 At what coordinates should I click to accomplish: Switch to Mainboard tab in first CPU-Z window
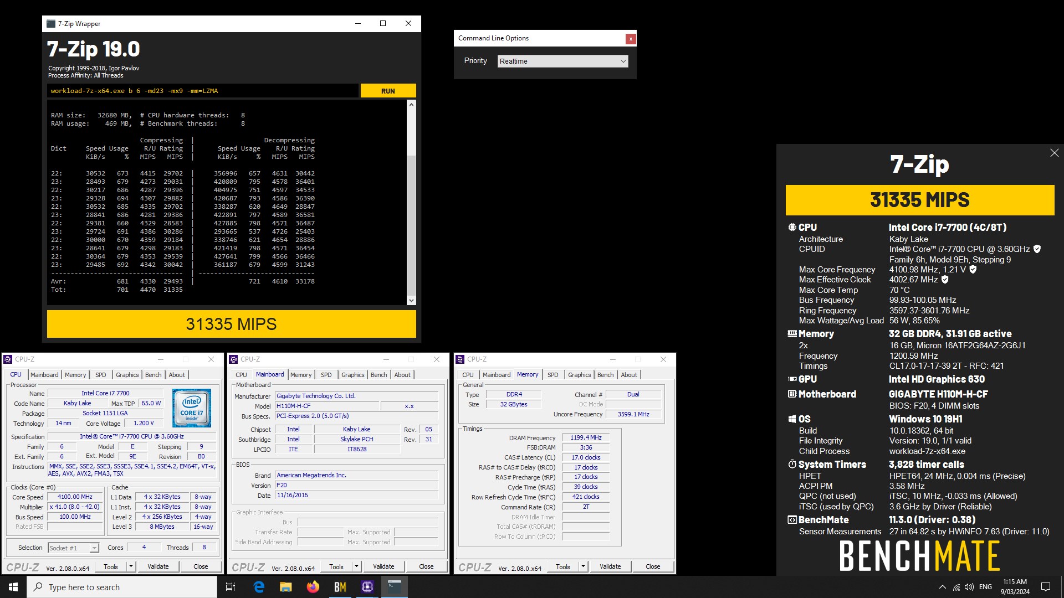[x=44, y=375]
